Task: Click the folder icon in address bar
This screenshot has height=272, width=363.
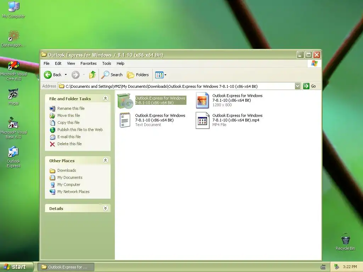Action: coord(61,86)
